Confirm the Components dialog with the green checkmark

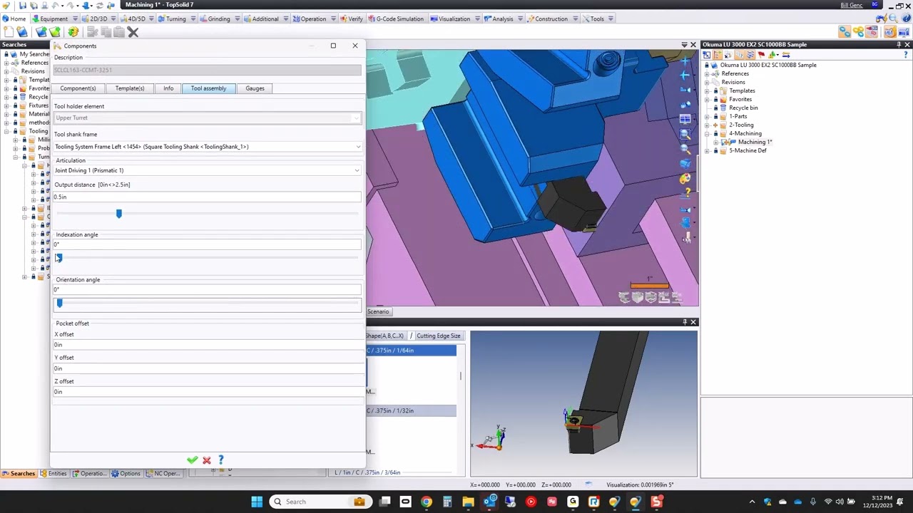(192, 460)
